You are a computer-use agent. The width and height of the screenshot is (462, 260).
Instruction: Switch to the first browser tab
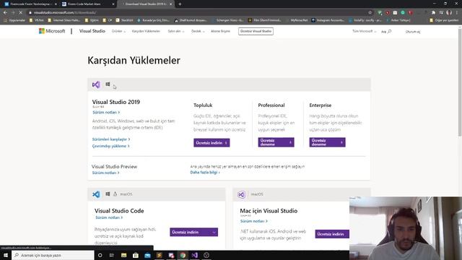tap(30, 4)
